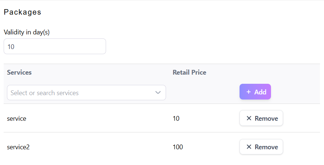This screenshot has width=324, height=165.
Task: Click the Add text label
Action: pyautogui.click(x=260, y=92)
